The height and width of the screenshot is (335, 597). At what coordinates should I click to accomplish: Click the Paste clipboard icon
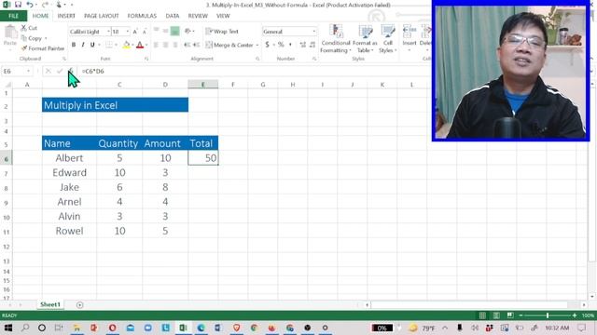[10, 33]
